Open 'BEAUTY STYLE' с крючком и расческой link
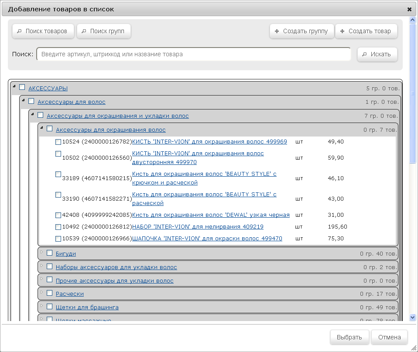 tap(204, 178)
